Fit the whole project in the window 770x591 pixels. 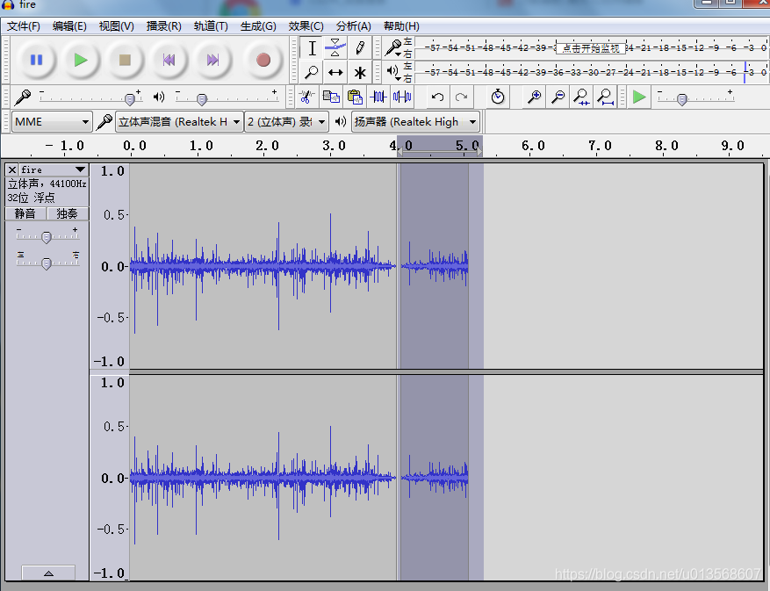tap(605, 97)
